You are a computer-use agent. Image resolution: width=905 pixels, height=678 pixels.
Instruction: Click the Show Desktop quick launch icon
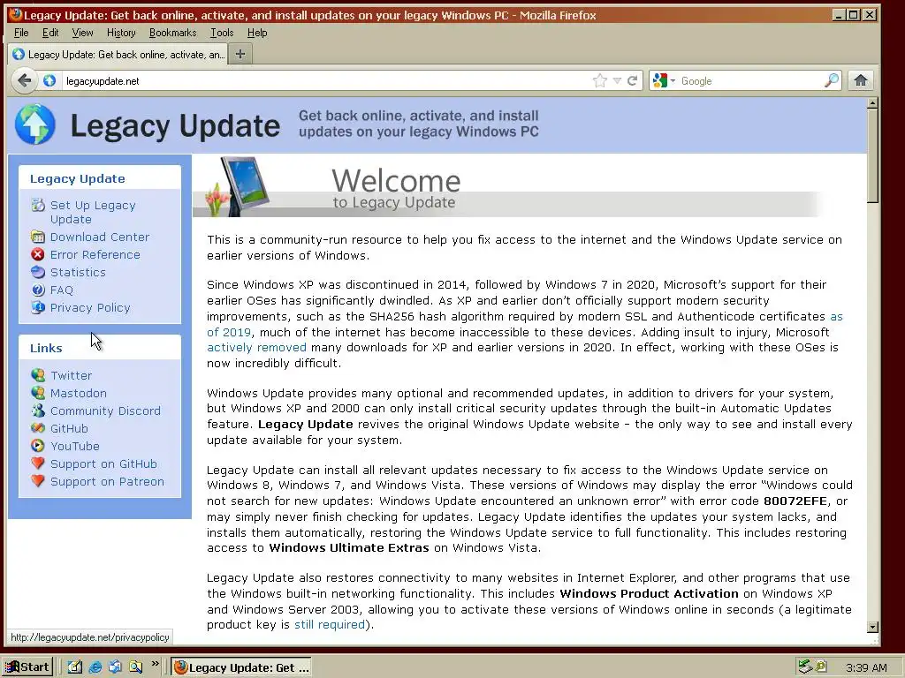[x=75, y=667]
